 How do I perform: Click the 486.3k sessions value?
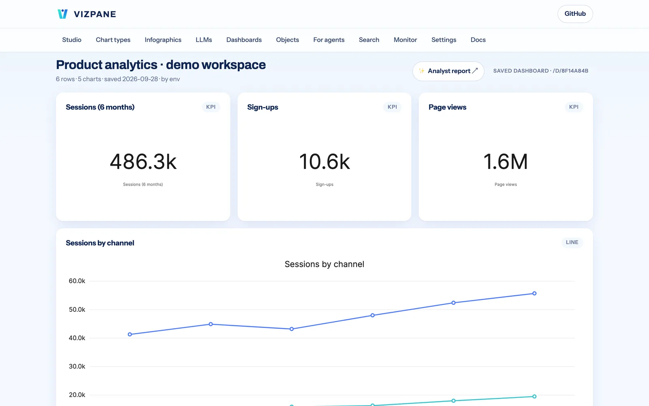pyautogui.click(x=143, y=162)
